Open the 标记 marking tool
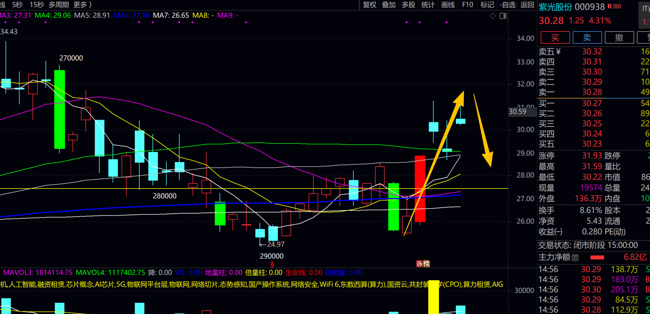 click(x=487, y=5)
